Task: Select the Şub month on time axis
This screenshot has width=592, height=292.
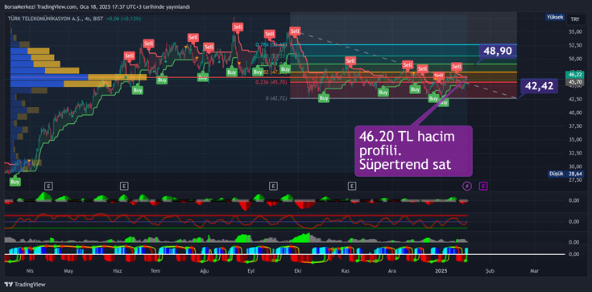Action: coord(490,271)
